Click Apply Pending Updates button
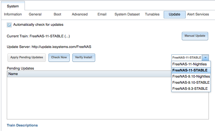 coord(26,57)
